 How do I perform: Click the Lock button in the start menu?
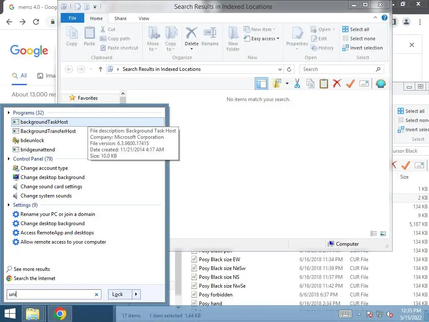pyautogui.click(x=120, y=294)
